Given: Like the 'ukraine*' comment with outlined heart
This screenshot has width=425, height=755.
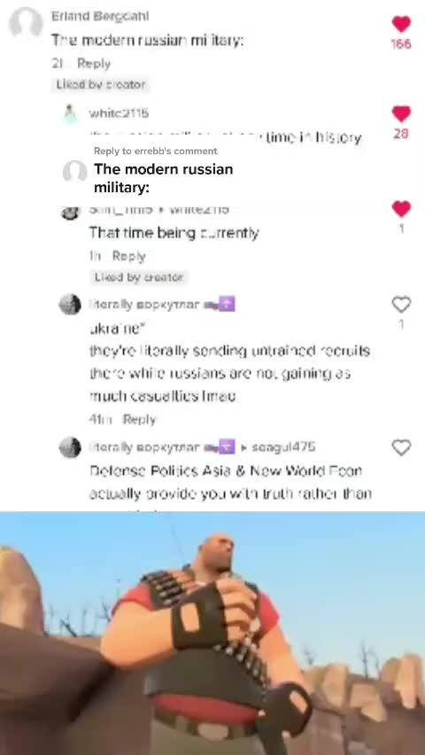Looking at the screenshot, I should coord(401,304).
